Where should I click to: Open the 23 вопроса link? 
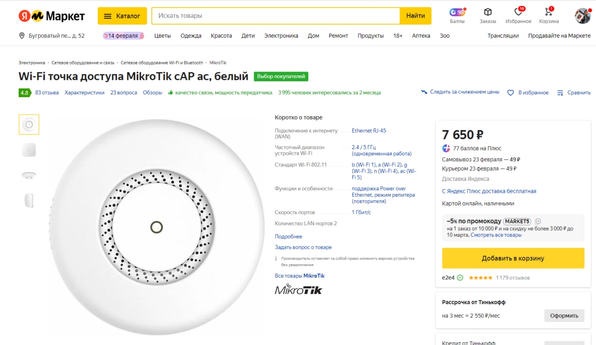[124, 93]
